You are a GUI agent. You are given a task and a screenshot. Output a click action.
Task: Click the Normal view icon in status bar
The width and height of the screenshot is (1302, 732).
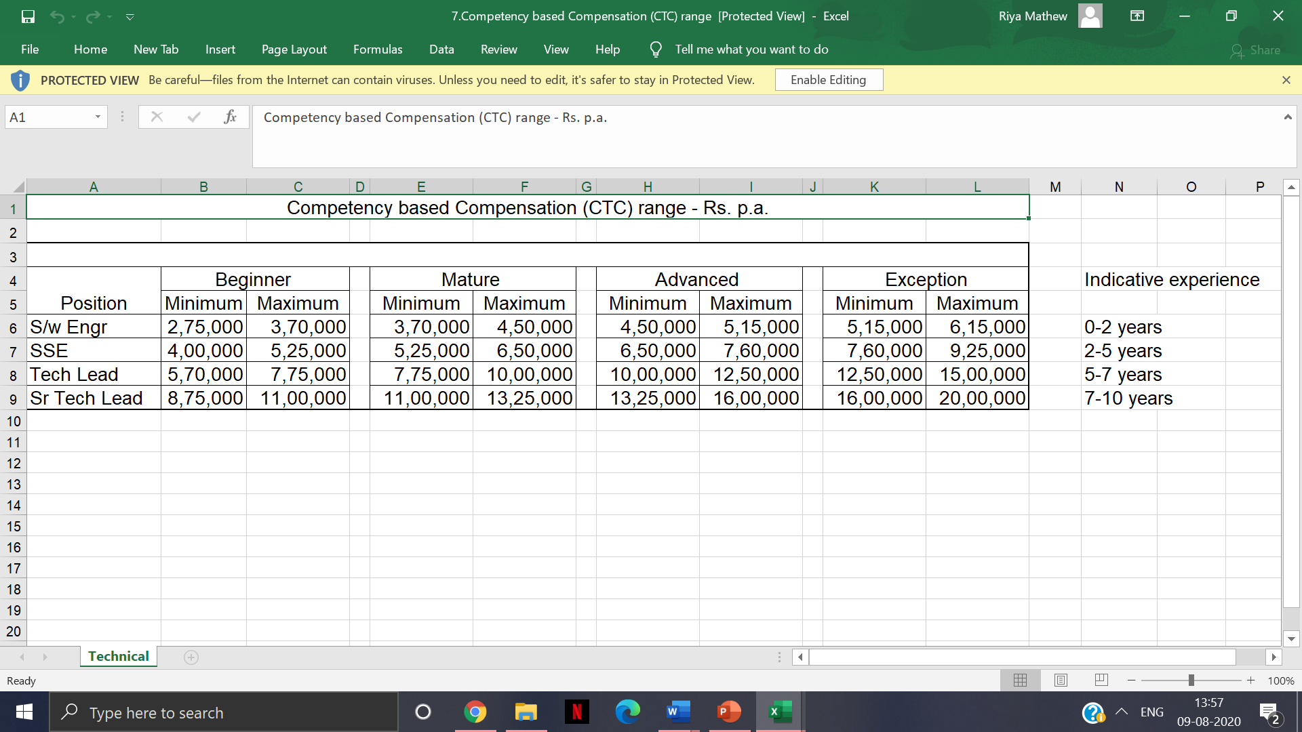click(1019, 679)
